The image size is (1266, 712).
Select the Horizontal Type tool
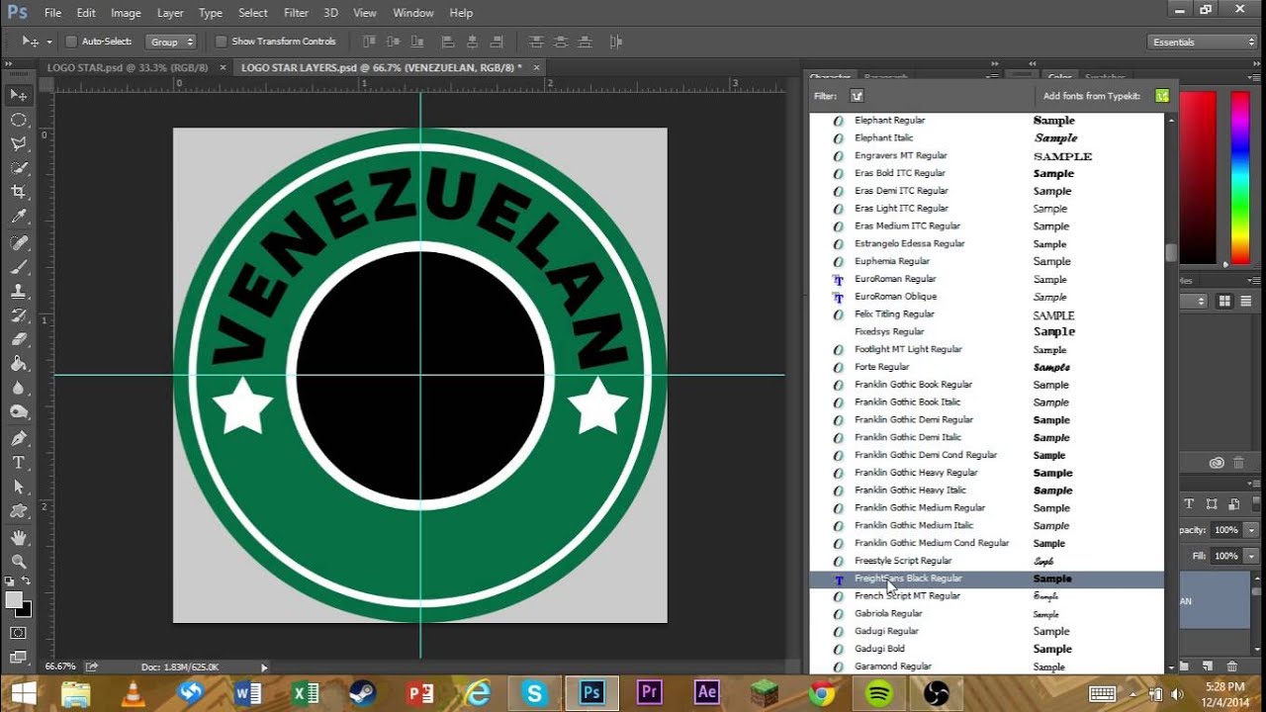tap(19, 463)
